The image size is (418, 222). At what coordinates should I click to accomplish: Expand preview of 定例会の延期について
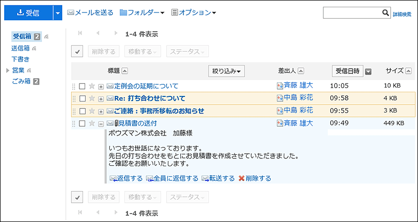point(101,87)
